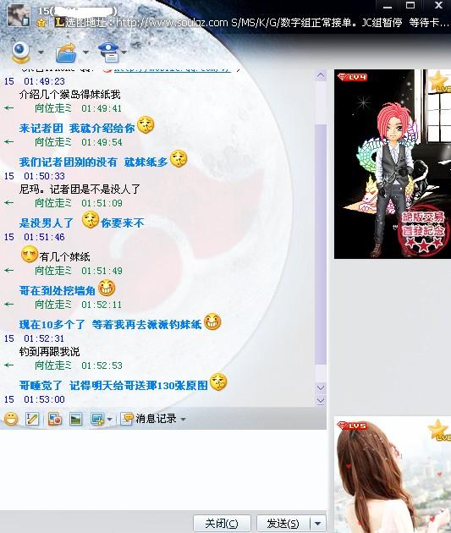Open the font settings pencil icon

tap(32, 419)
